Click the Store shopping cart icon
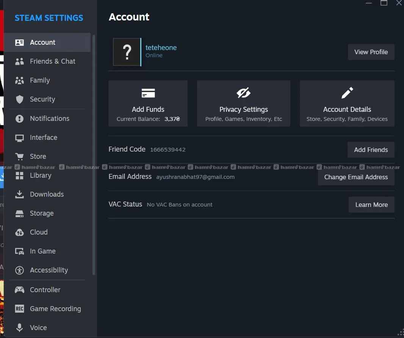 coord(19,156)
